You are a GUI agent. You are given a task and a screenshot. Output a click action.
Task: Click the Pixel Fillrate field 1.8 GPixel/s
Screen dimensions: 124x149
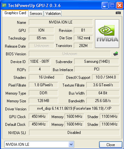point(43,85)
